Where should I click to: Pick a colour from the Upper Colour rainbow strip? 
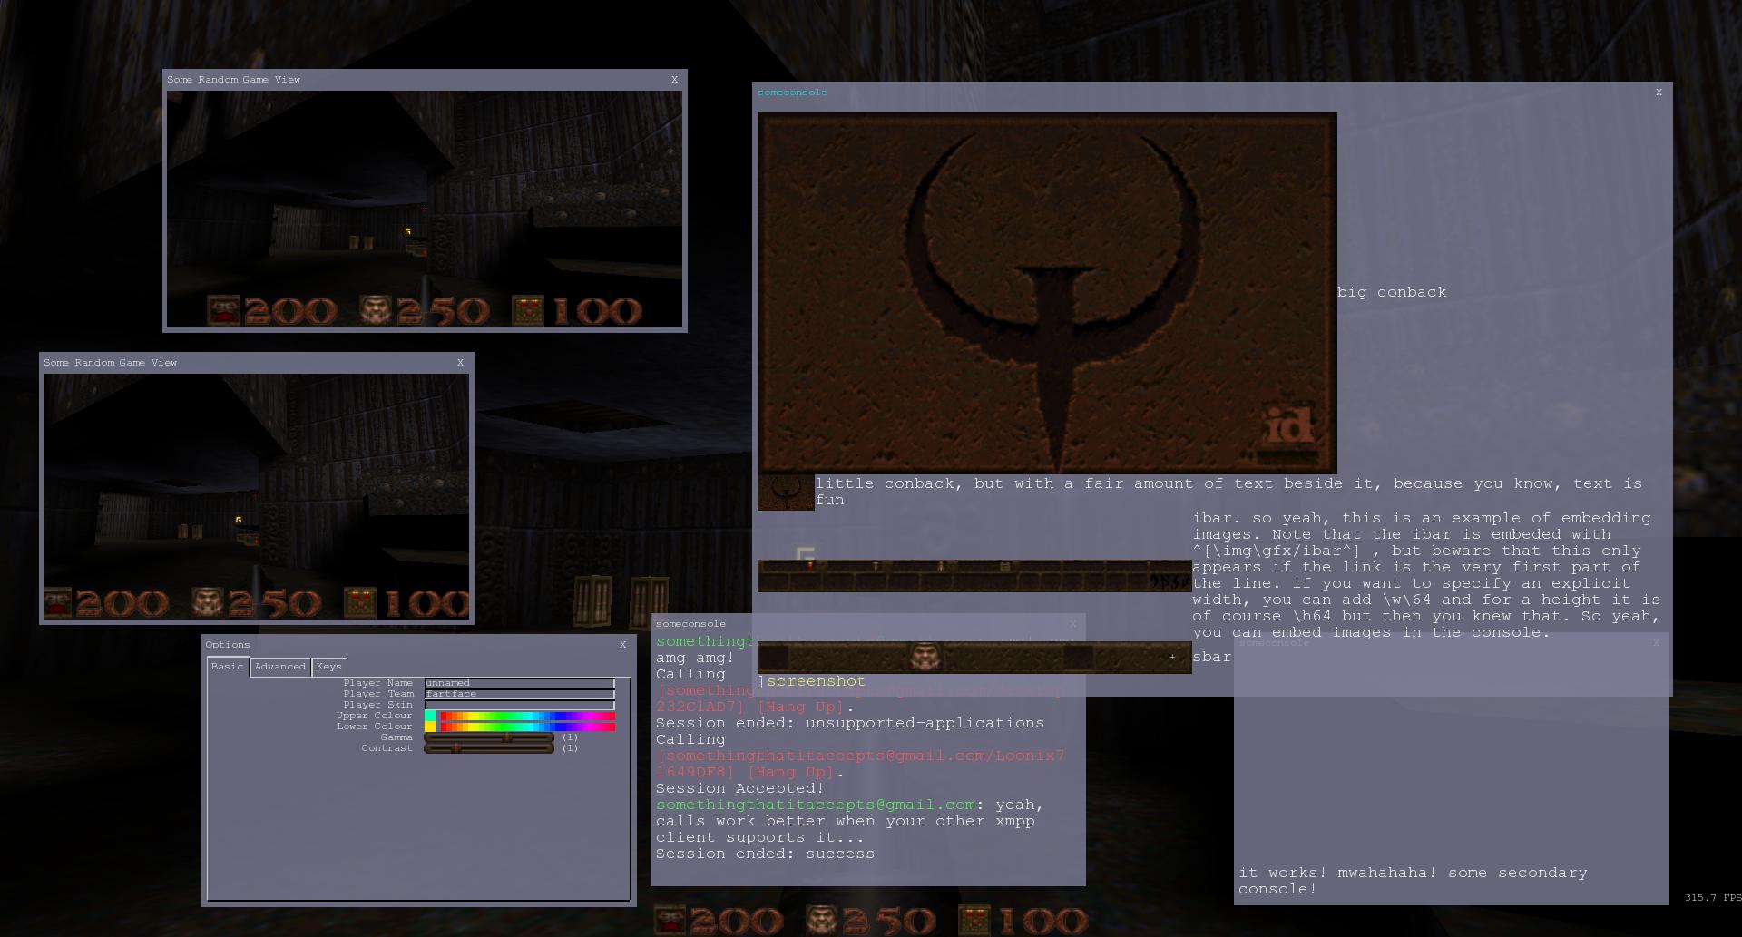tap(528, 716)
